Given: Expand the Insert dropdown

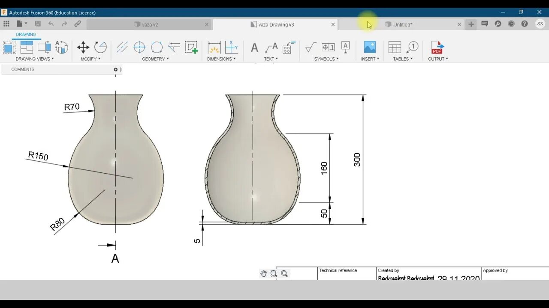Looking at the screenshot, I should click(370, 59).
